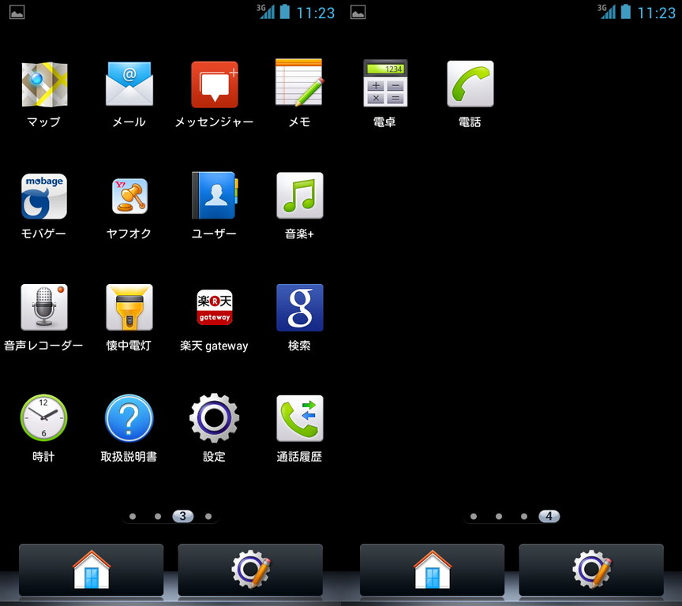Tap home button in right screen dock
The image size is (682, 606).
coord(432,570)
